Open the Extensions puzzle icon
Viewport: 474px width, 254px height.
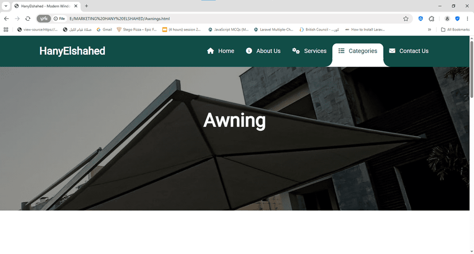[431, 18]
